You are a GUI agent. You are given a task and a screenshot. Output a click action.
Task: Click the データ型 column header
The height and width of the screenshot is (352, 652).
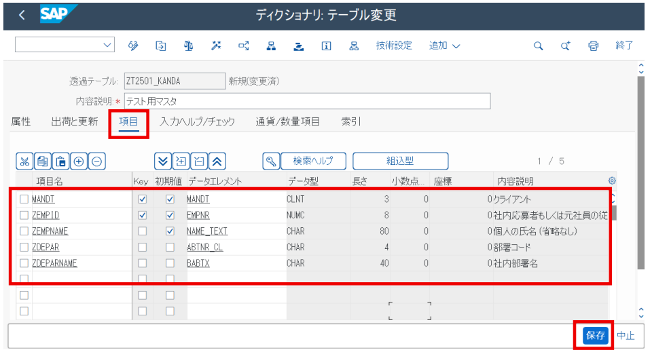coord(303,181)
